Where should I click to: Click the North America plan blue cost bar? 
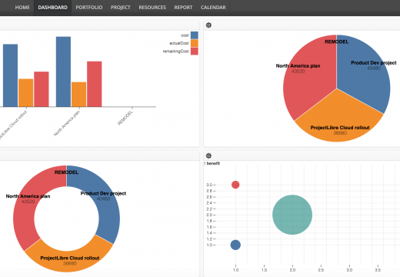pyautogui.click(x=63, y=72)
